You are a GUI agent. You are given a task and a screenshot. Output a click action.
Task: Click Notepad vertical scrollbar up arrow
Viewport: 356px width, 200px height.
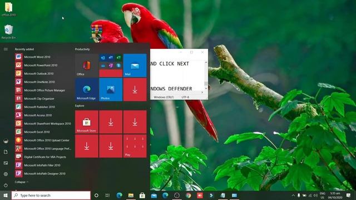pyautogui.click(x=206, y=62)
